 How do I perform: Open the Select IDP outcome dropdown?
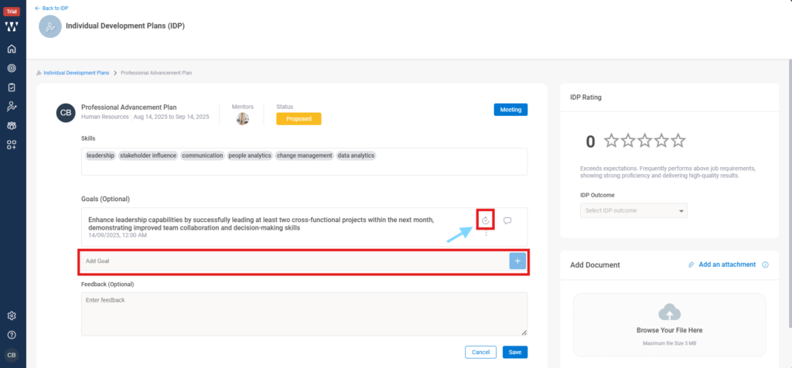coord(634,210)
